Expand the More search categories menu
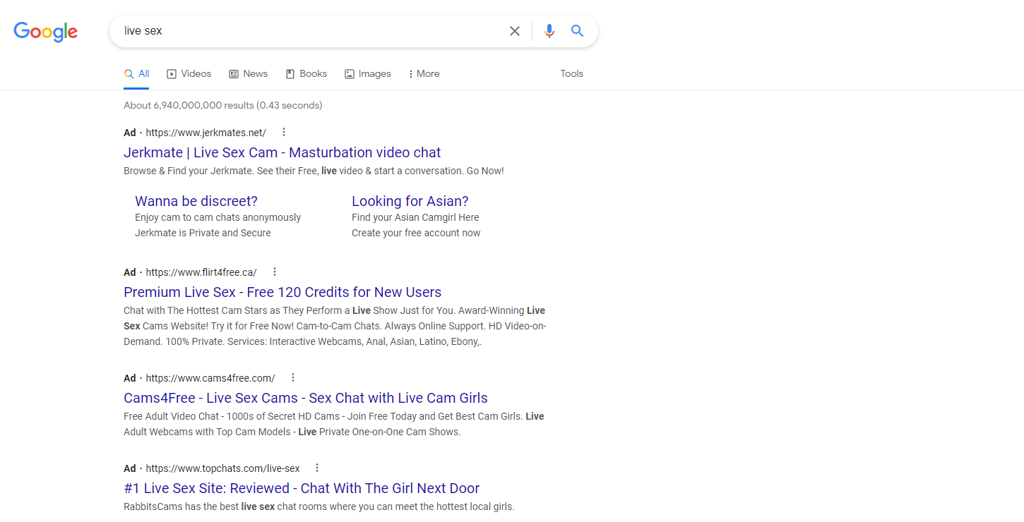Screen dimensions: 1024x522 pos(424,74)
